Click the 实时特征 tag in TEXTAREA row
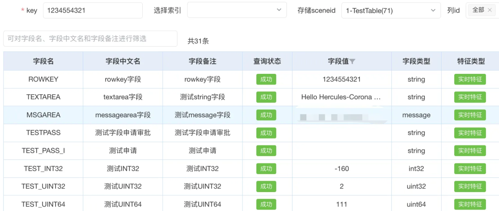This screenshot has width=499, height=211. pyautogui.click(x=470, y=97)
